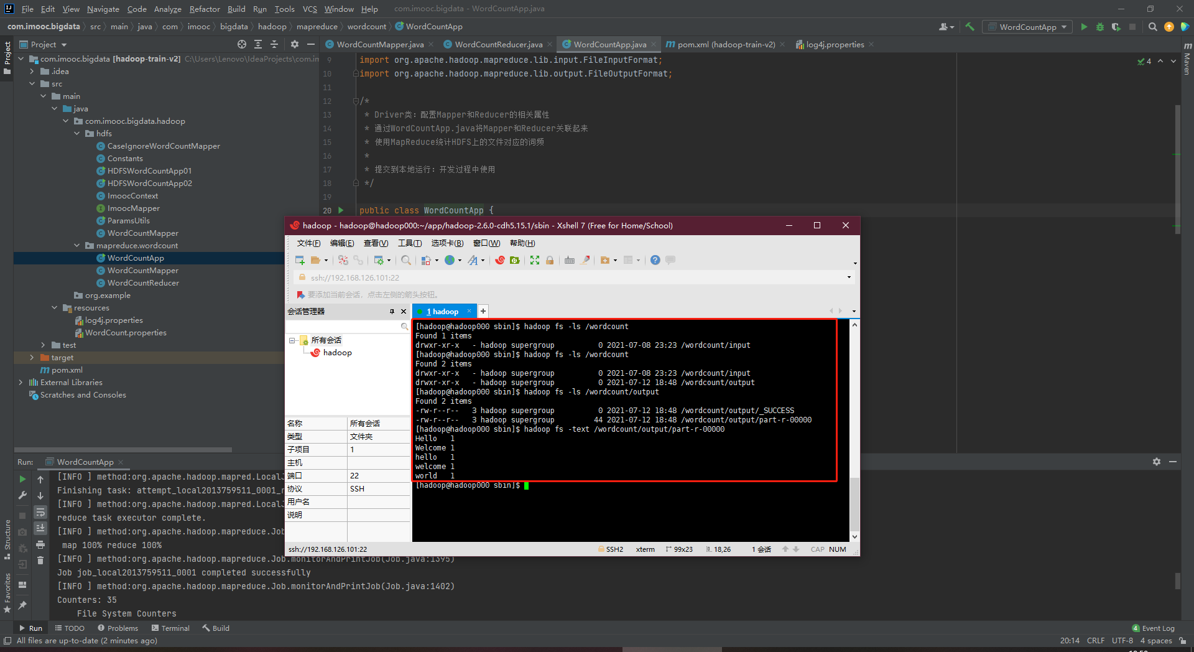
Task: Click the lock screen padlock in Xshell toolbar
Action: 550,260
